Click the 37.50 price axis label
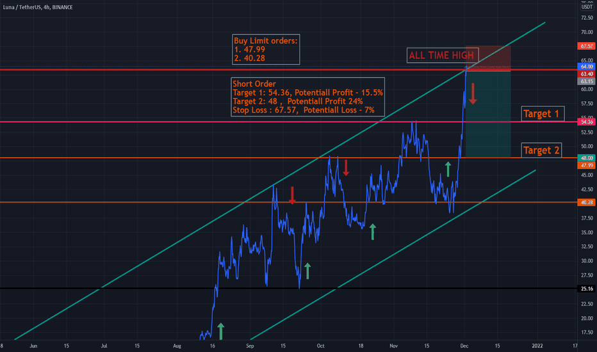Screen dimensions: 597x352 (x=587, y=218)
